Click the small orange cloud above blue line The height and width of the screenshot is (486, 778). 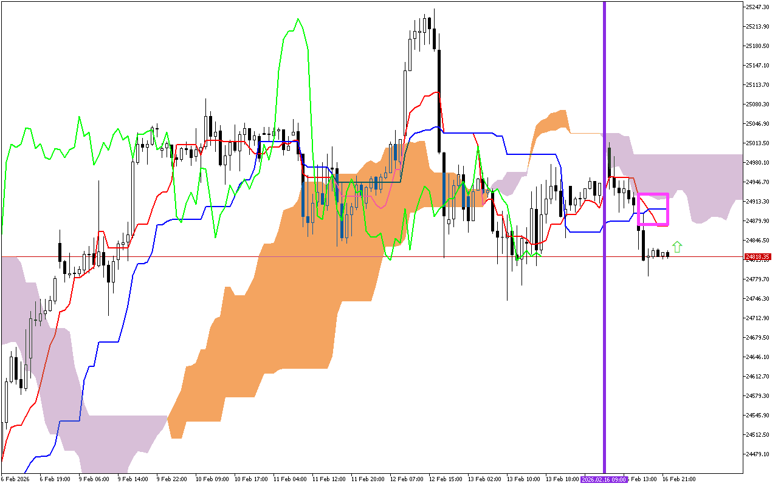(x=550, y=125)
